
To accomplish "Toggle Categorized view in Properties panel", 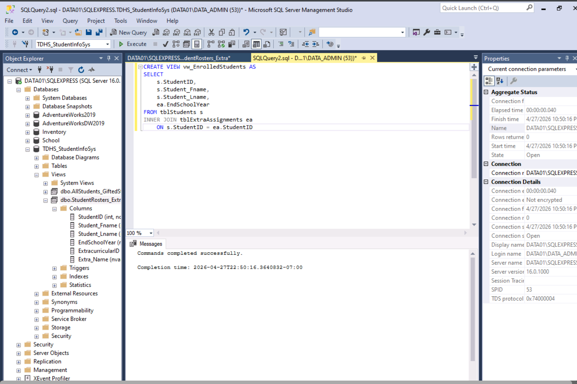I will coord(489,81).
